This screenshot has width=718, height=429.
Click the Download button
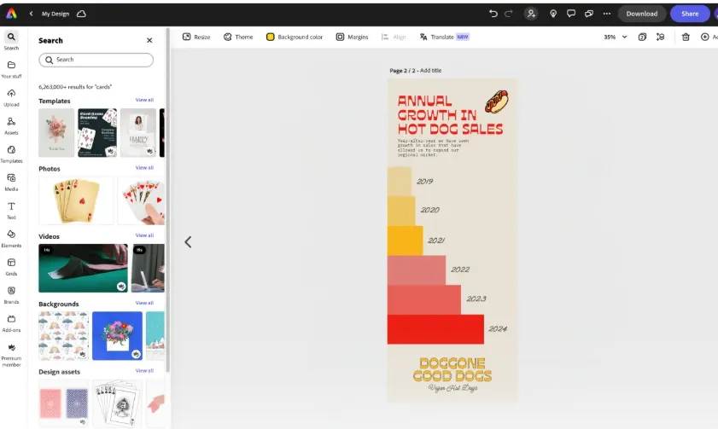point(642,14)
